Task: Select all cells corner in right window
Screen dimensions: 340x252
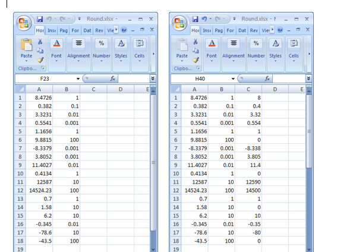Action: click(x=176, y=89)
